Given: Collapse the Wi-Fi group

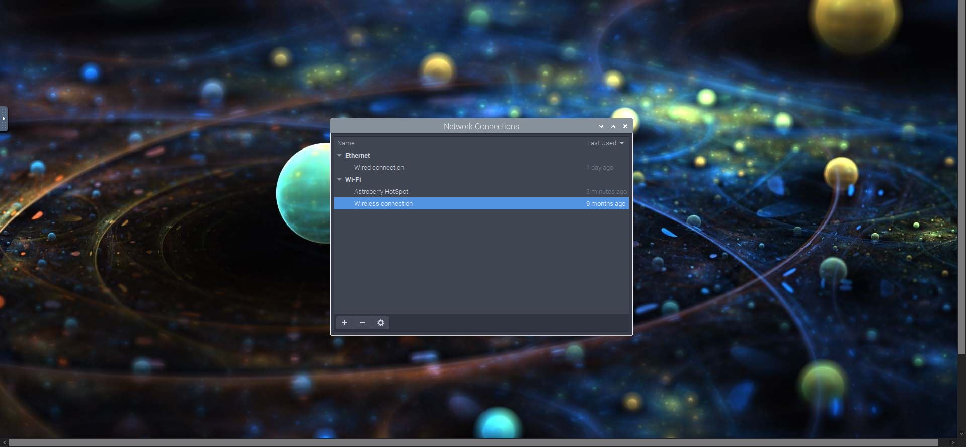Looking at the screenshot, I should coord(339,180).
